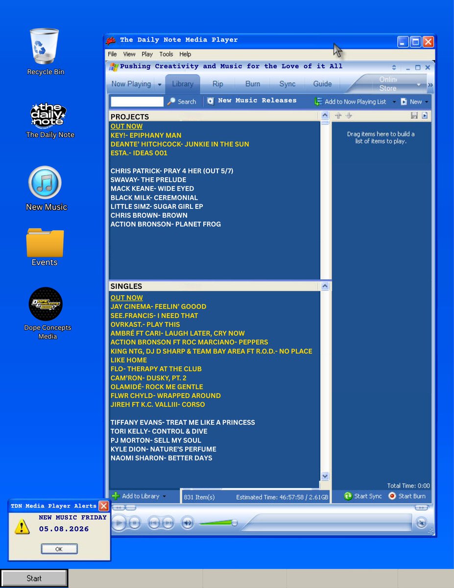
Task: Click OK in the TDN alert dialog
Action: pos(59,549)
